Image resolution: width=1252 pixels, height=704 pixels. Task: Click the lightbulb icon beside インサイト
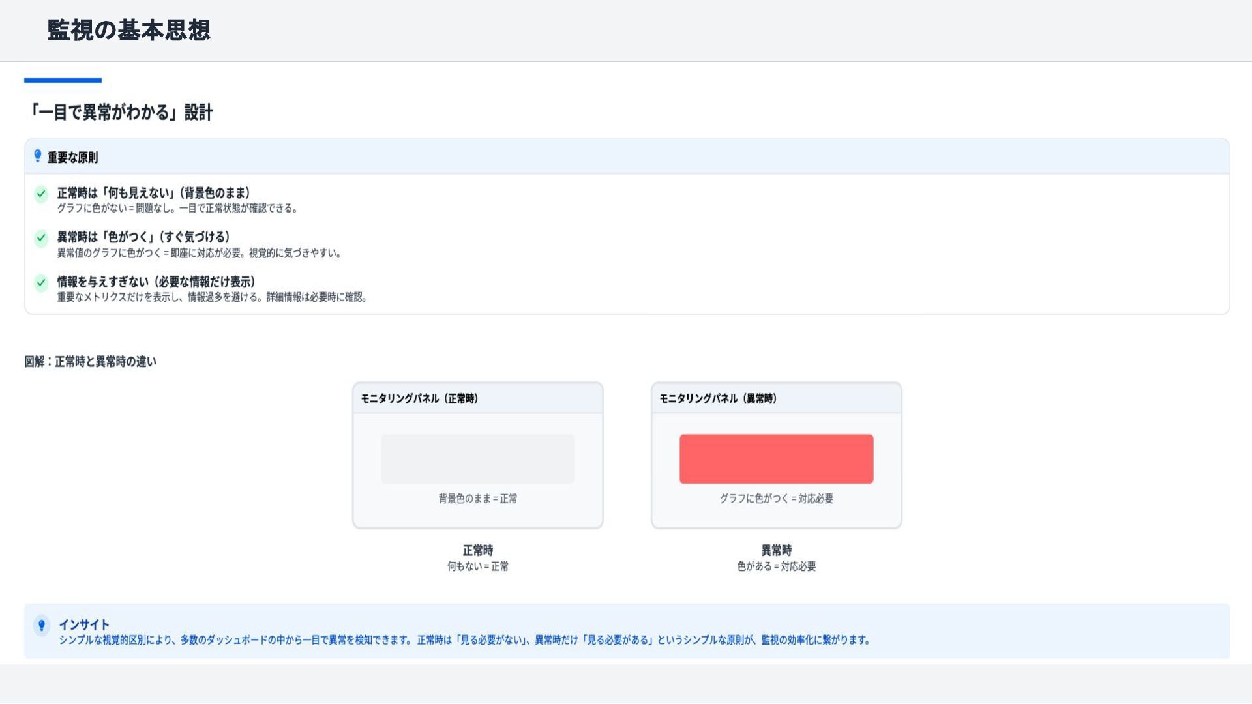42,626
